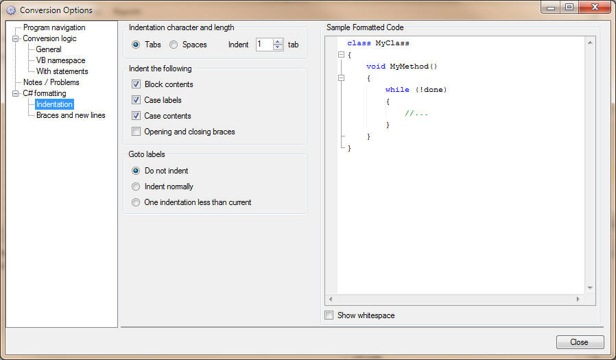Screen dimensions: 616x360
Task: Choose Indent normally for goto labels
Action: click(136, 187)
